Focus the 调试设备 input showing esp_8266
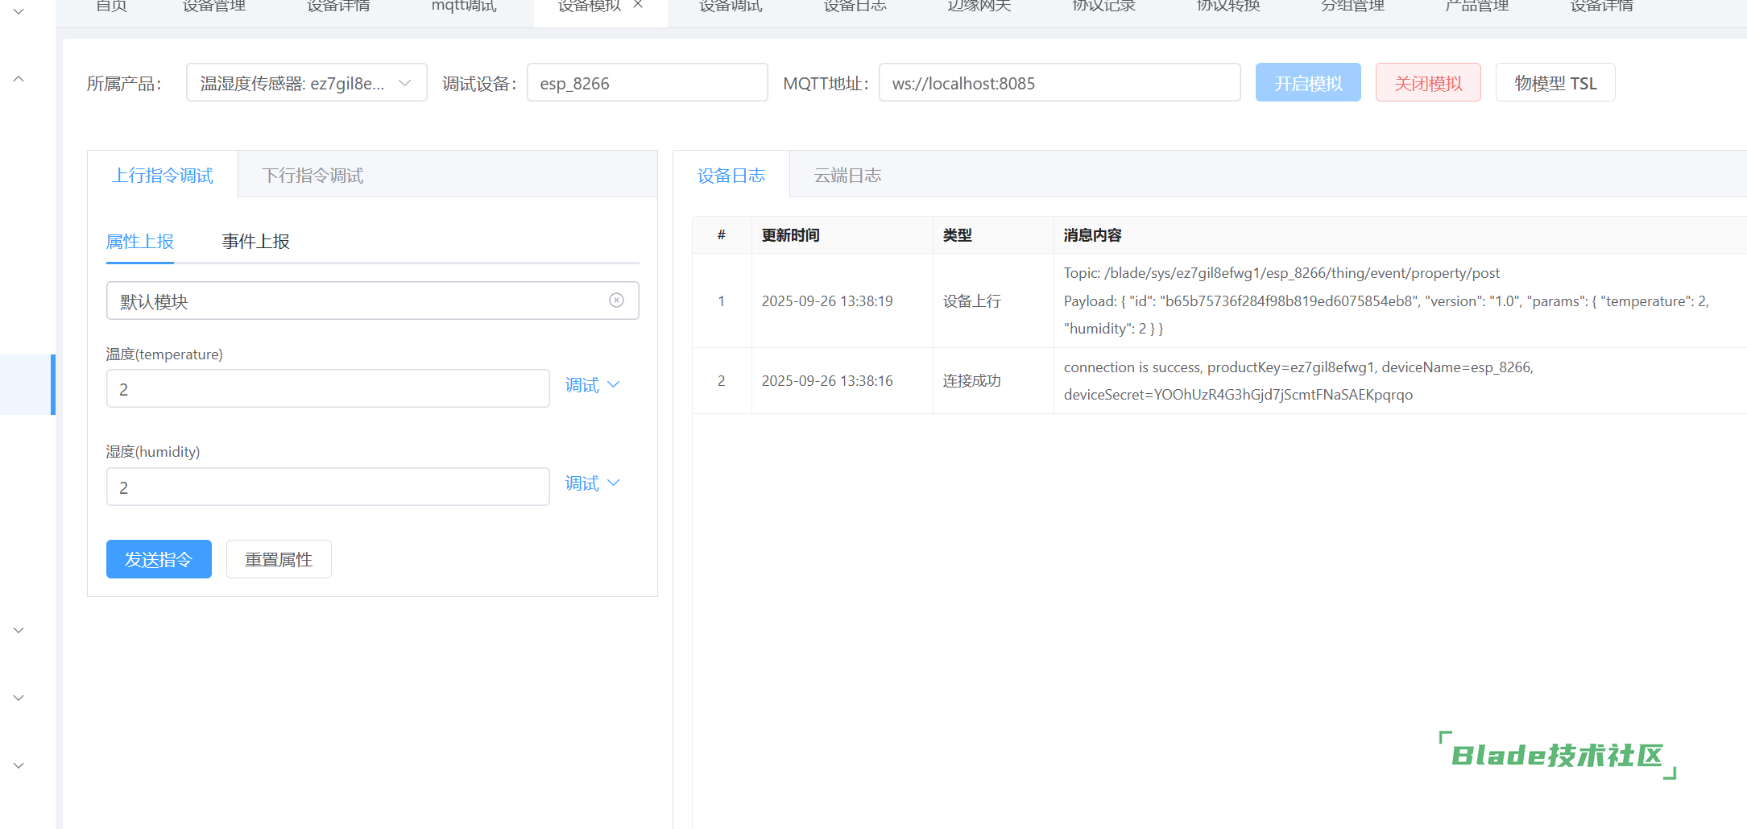Screen dimensions: 1747x829 pyautogui.click(x=647, y=83)
